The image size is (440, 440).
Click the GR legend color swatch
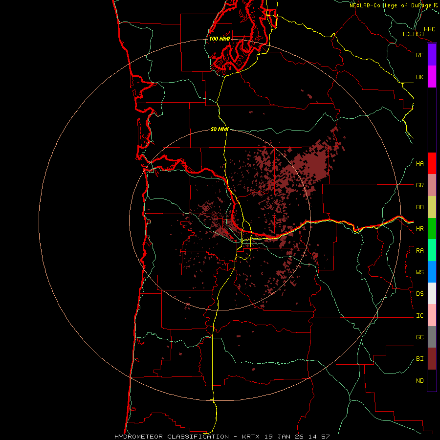click(x=432, y=185)
